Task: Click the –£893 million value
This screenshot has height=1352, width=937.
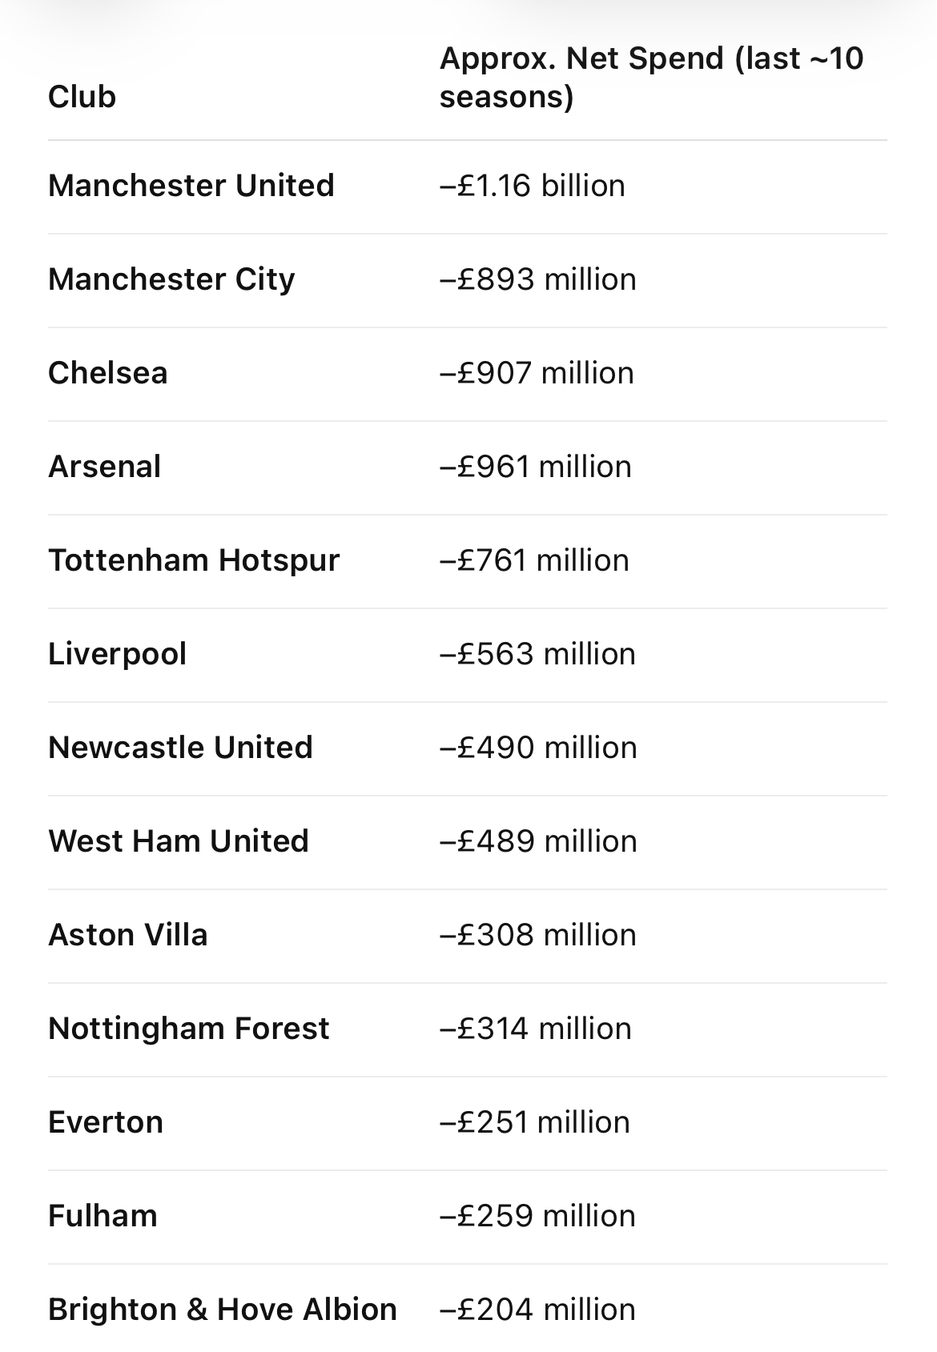Action: tap(538, 279)
